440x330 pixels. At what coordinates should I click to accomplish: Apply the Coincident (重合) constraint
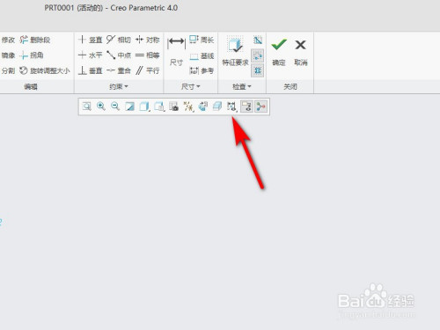pyautogui.click(x=119, y=70)
